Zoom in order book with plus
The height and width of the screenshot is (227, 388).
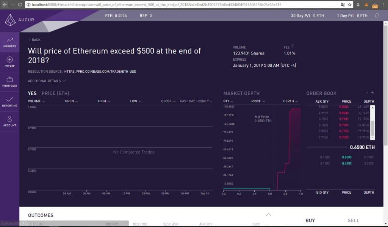372,92
